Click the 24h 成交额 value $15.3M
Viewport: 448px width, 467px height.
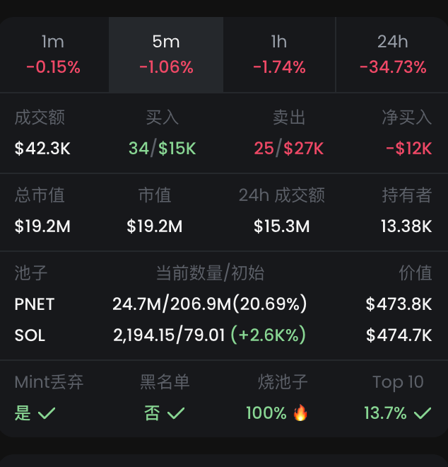[281, 226]
